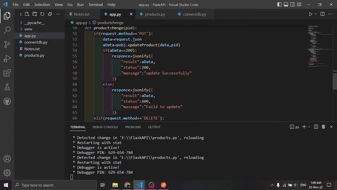Split the editor to the right
337x190 pixels.
323,14
